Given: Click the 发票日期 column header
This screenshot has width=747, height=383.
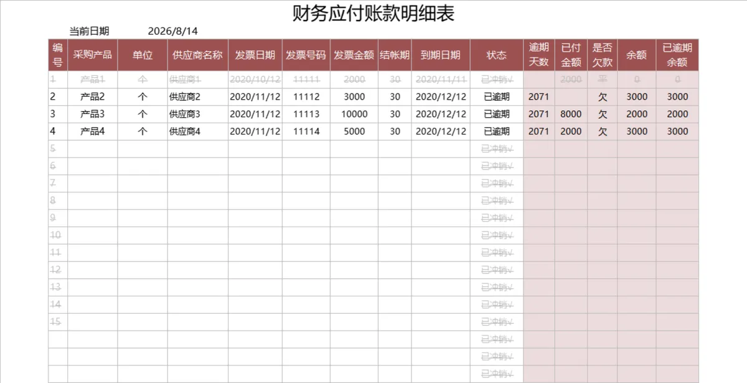Looking at the screenshot, I should [255, 55].
